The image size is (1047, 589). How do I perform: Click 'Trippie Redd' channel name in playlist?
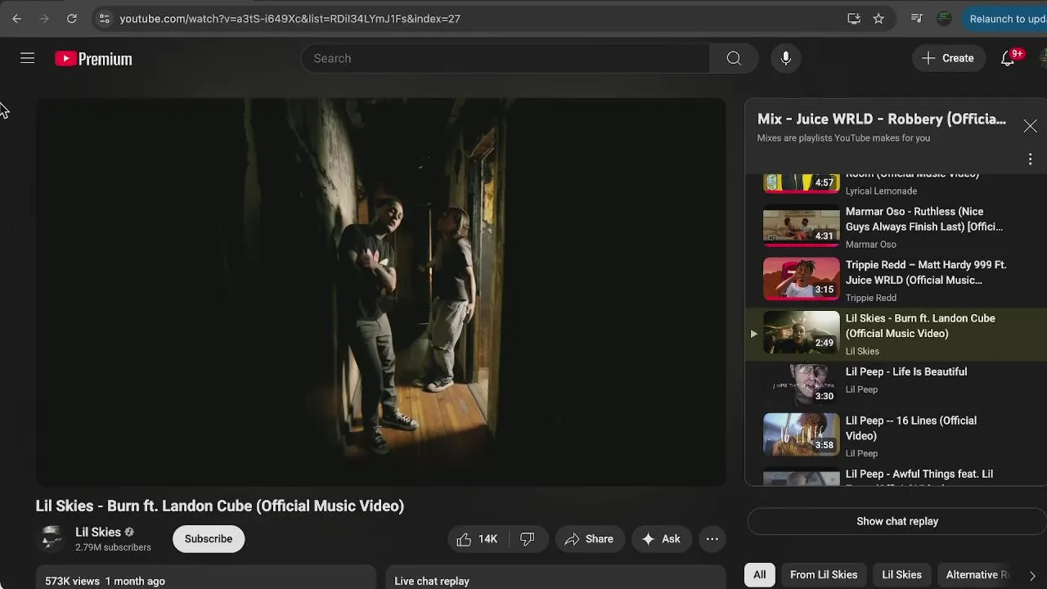click(871, 298)
